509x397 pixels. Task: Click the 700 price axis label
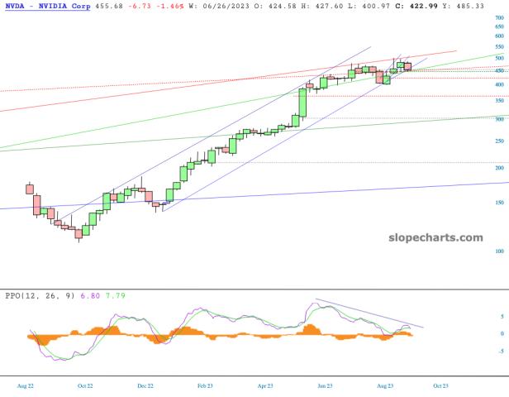click(499, 18)
